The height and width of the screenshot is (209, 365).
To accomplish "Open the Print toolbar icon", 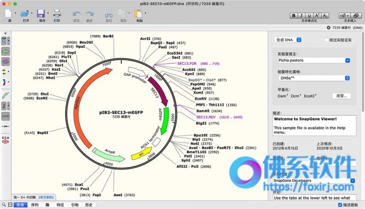I will coord(57,14).
